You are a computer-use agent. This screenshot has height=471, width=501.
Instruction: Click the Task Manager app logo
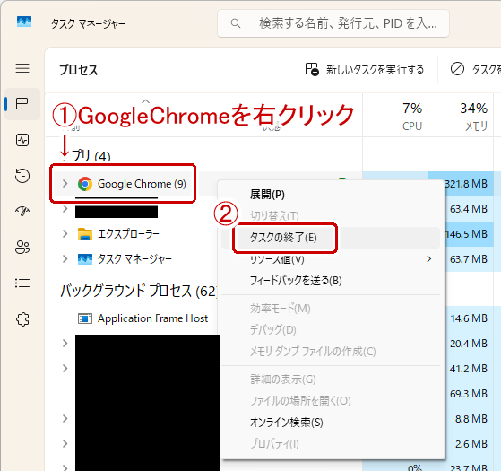click(24, 22)
